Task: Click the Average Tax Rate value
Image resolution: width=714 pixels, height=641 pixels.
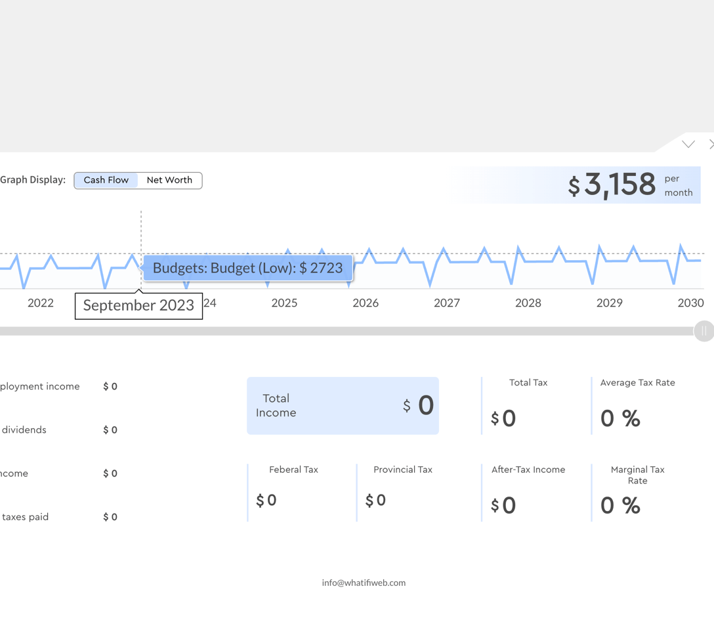Action: coord(620,418)
